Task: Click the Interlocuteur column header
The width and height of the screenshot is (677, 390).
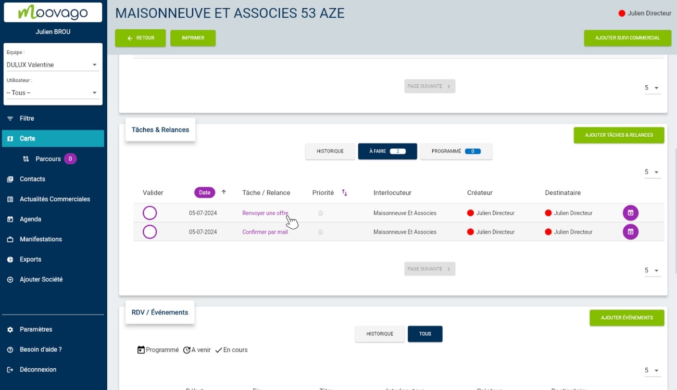Action: [392, 193]
